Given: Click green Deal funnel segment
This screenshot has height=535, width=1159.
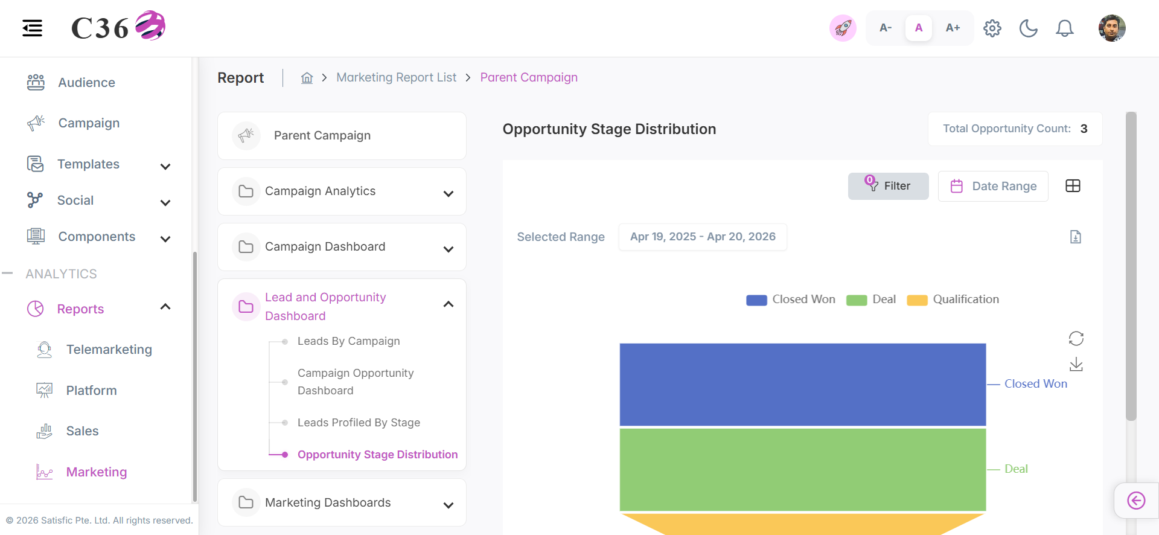Looking at the screenshot, I should click(803, 470).
